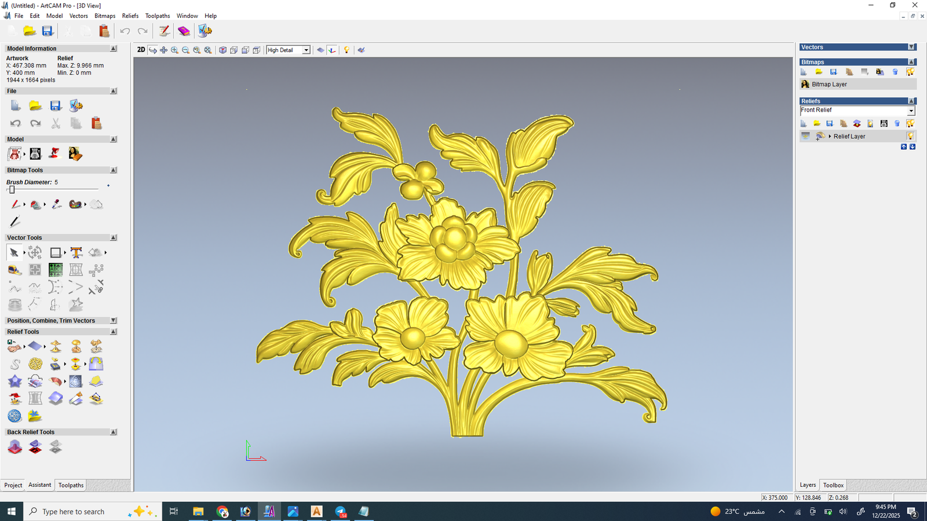Image resolution: width=927 pixels, height=521 pixels.
Task: Toggle all bitmap layers visibility lightbulbs
Action: click(910, 72)
